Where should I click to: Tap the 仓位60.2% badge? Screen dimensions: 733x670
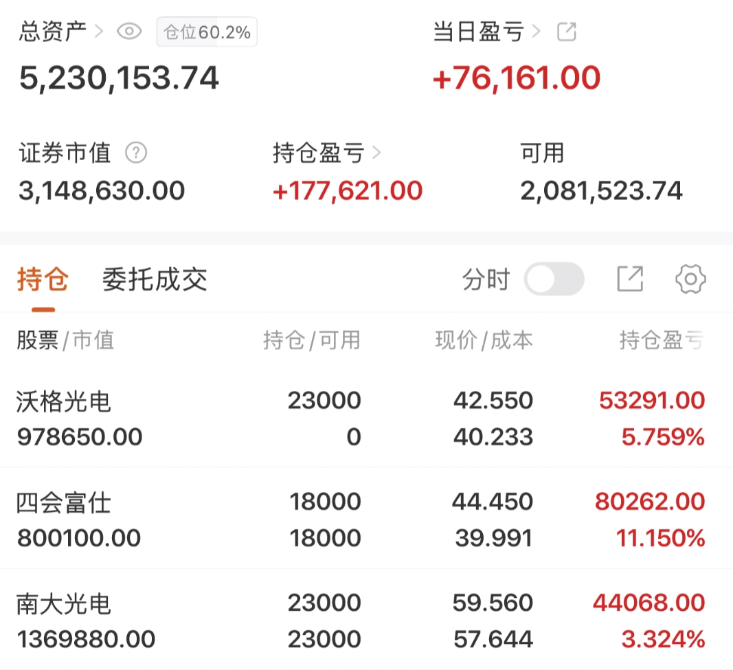coord(207,32)
